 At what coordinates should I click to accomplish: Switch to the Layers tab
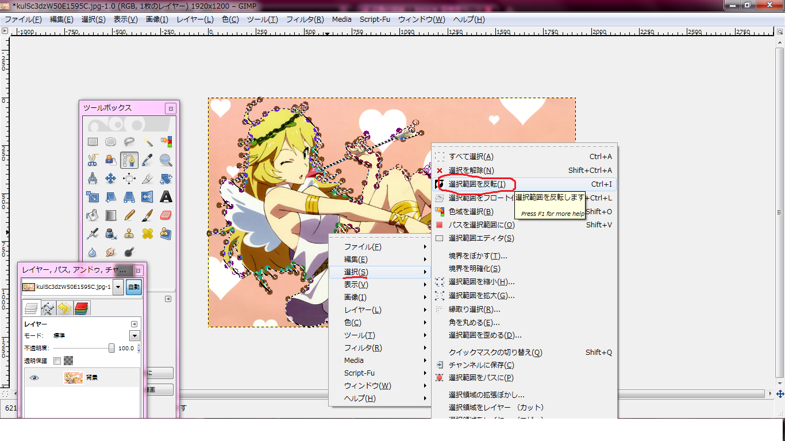coord(31,308)
